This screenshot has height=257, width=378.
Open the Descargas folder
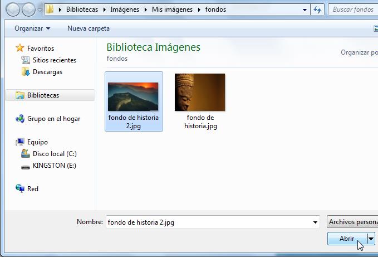coord(47,72)
